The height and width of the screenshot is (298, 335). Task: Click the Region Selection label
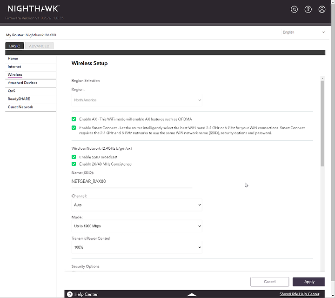coord(86,80)
